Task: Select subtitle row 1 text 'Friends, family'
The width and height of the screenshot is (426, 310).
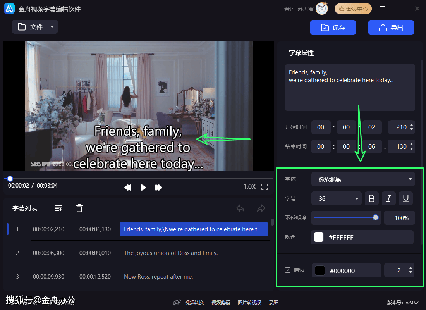Action: (194, 229)
